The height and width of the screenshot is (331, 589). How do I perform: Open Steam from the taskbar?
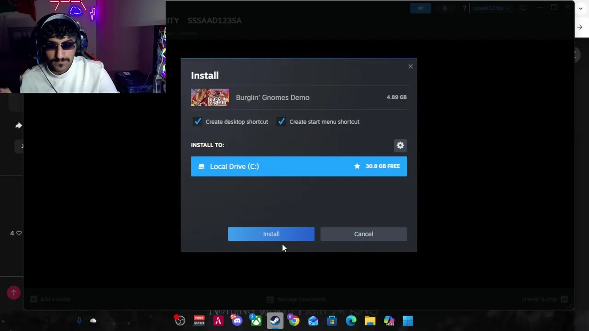275,320
